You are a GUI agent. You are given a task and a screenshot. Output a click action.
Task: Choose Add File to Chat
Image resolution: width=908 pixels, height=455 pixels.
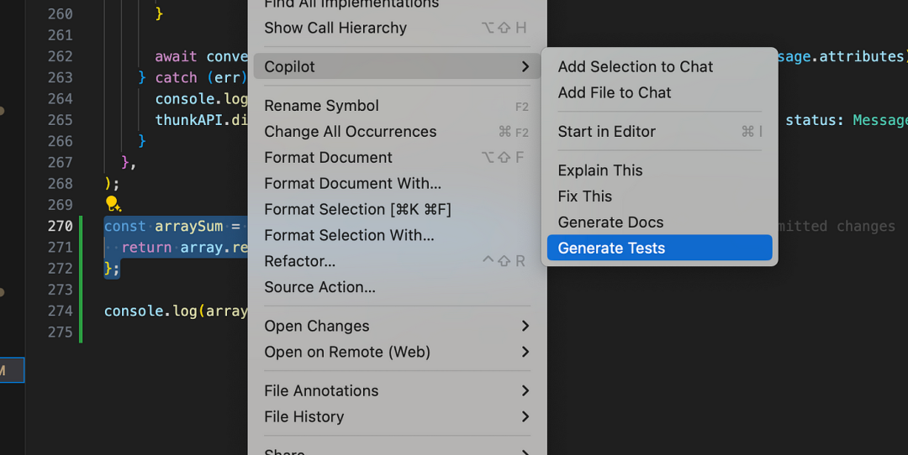pyautogui.click(x=615, y=92)
